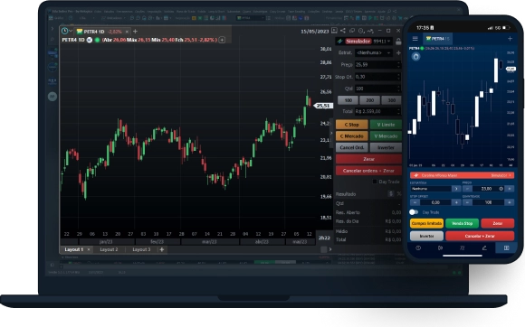Click the chevron right of layout tabs
This screenshot has height=327, width=525.
point(330,249)
